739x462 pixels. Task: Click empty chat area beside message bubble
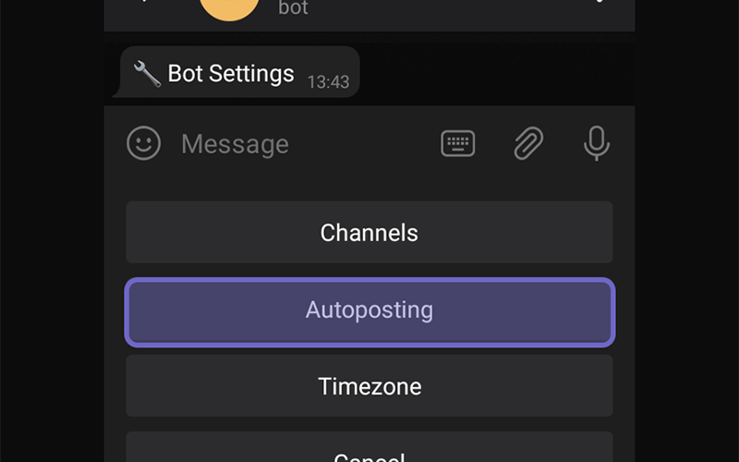[495, 73]
